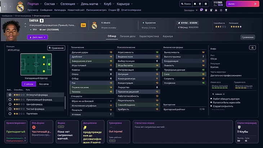Switch to the Без мяча toggle
The width and height of the screenshot is (263, 148).
pyautogui.click(x=44, y=84)
